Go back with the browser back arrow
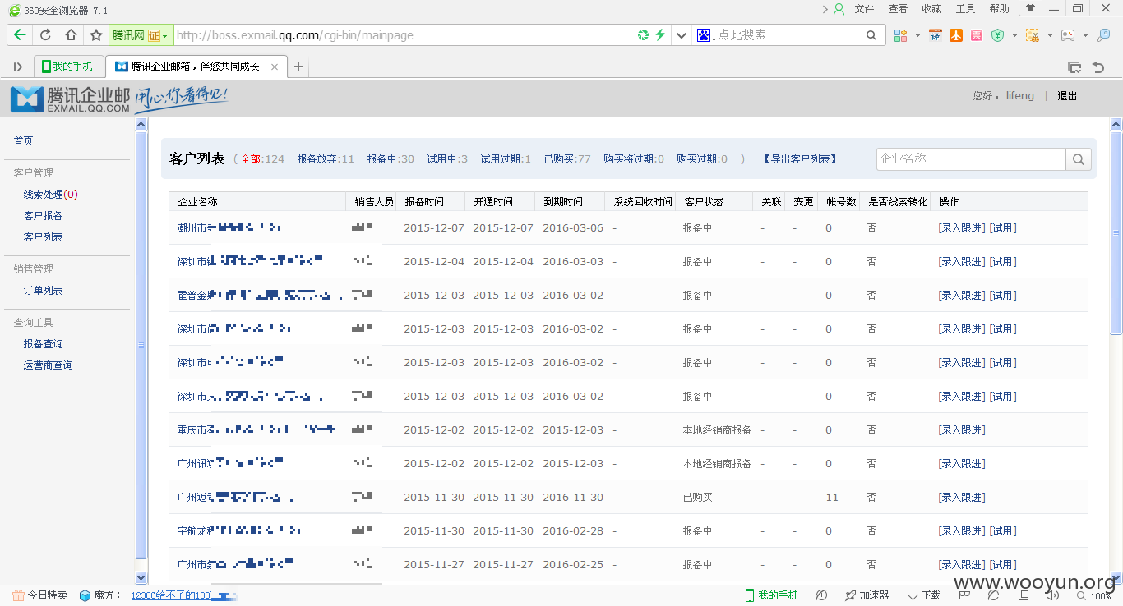Screen dimensions: 1123x606 click(20, 35)
